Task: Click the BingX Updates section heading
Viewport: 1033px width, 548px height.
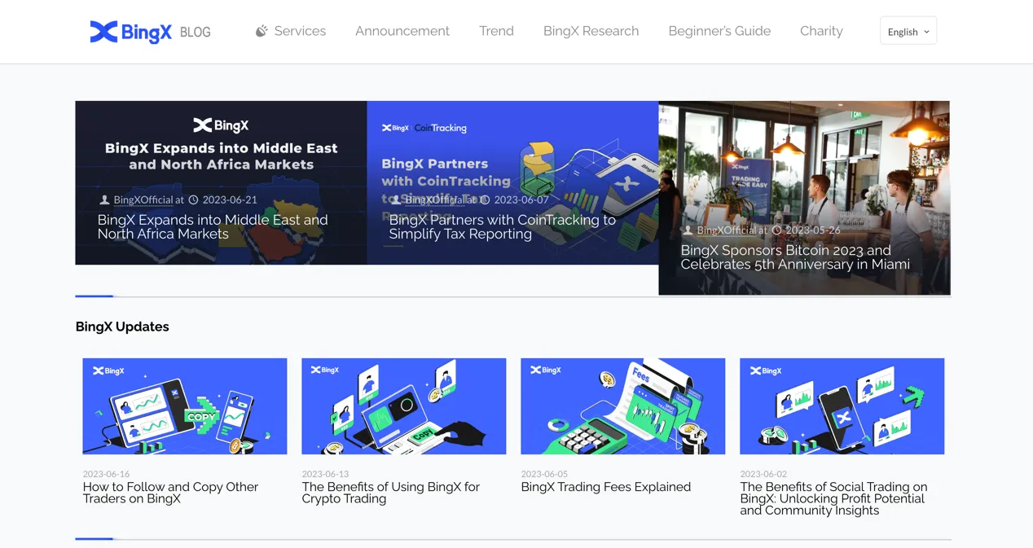Action: [x=122, y=327]
